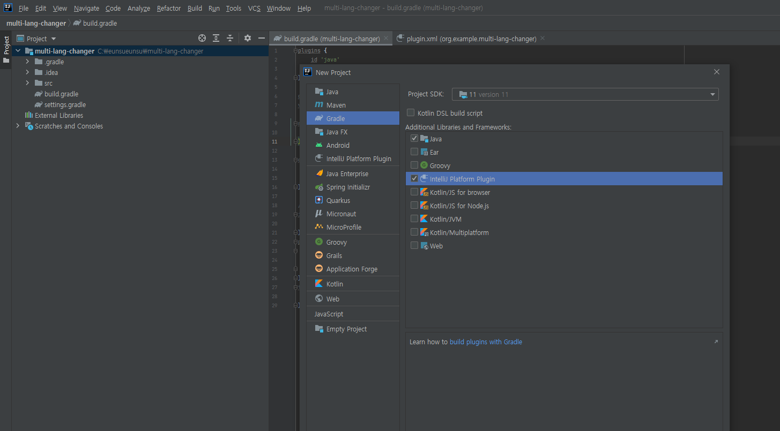The image size is (780, 431).
Task: Expand the .idea folder
Action: point(27,72)
